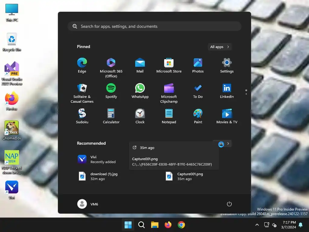
Task: Select Recycle Bin on desktop
Action: pyautogui.click(x=12, y=42)
